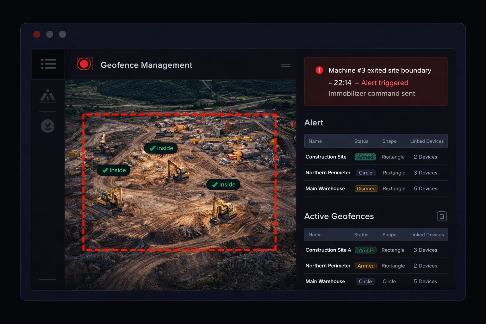Click the Inside marker on rightmost excavator
The image size is (486, 324).
point(223,184)
